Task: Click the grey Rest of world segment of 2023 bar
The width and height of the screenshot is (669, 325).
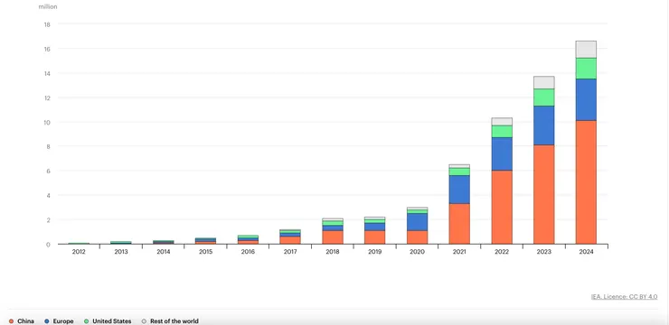Action: click(544, 82)
